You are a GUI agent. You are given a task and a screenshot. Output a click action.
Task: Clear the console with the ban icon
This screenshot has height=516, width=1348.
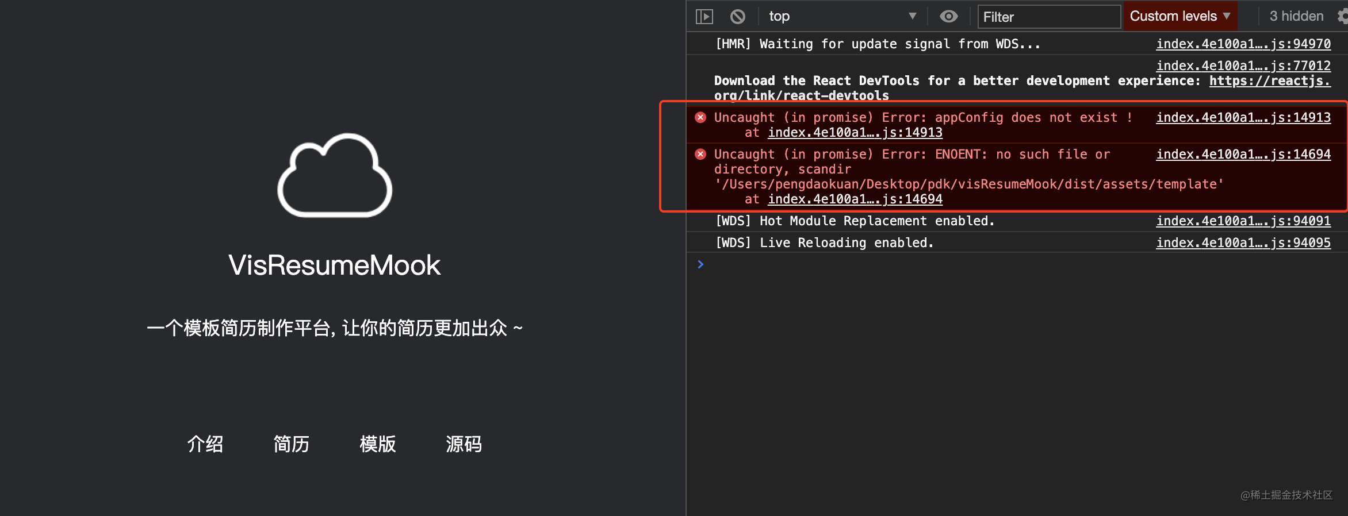coord(737,17)
